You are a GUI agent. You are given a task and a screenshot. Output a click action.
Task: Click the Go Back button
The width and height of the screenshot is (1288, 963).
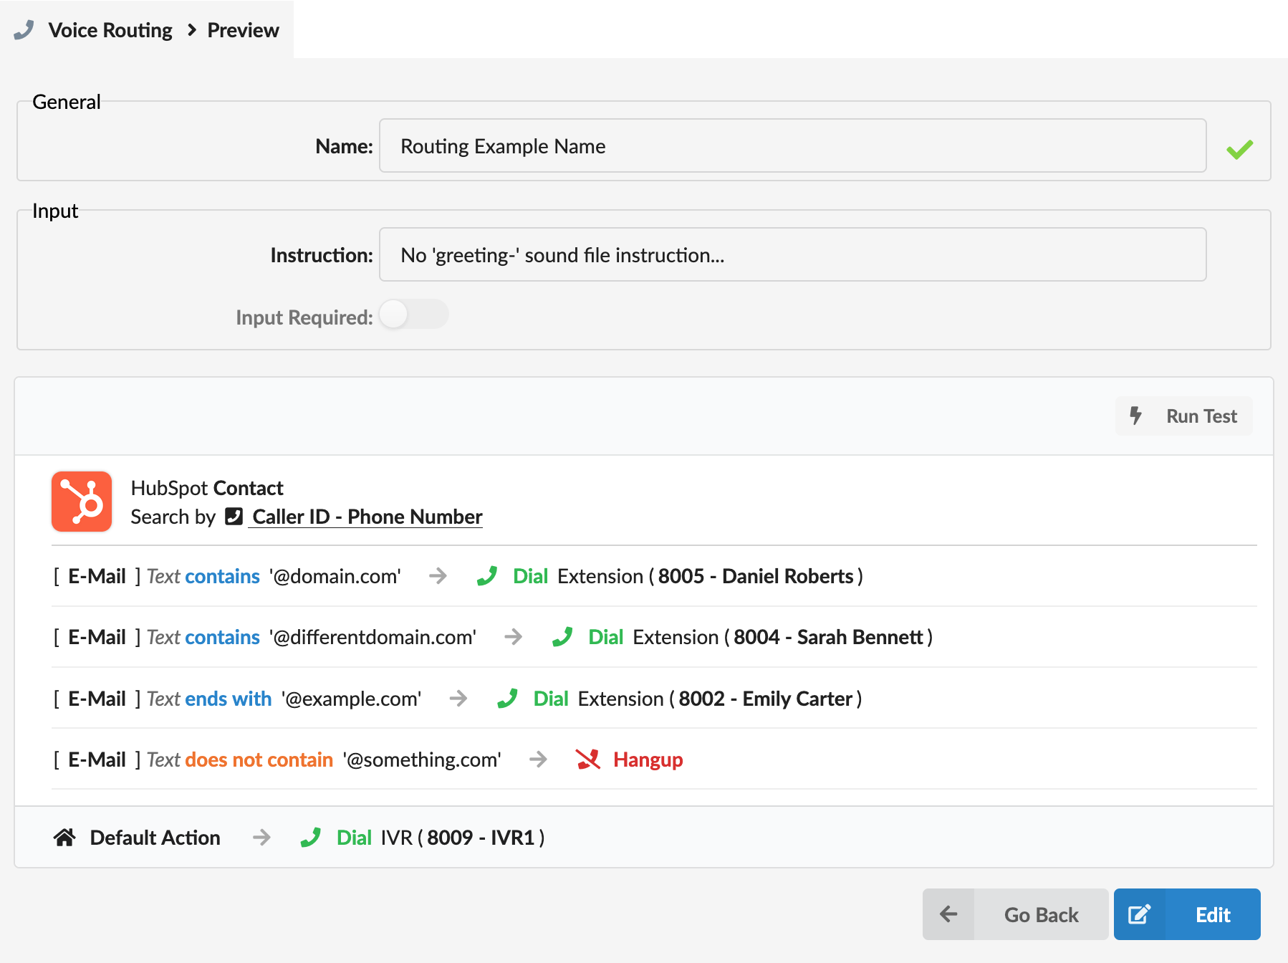[x=1015, y=914]
